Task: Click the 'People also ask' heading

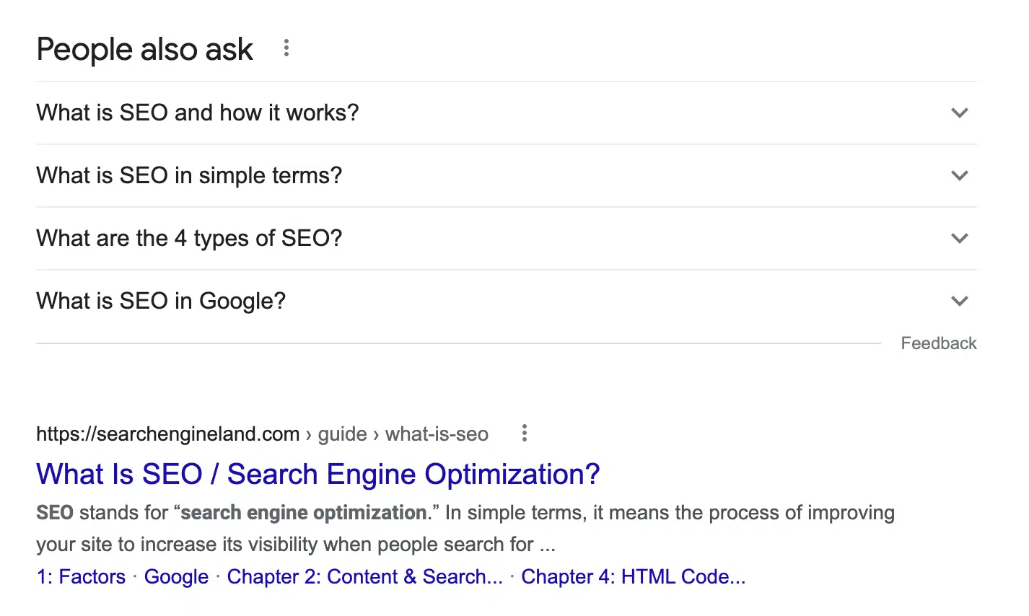Action: click(144, 48)
